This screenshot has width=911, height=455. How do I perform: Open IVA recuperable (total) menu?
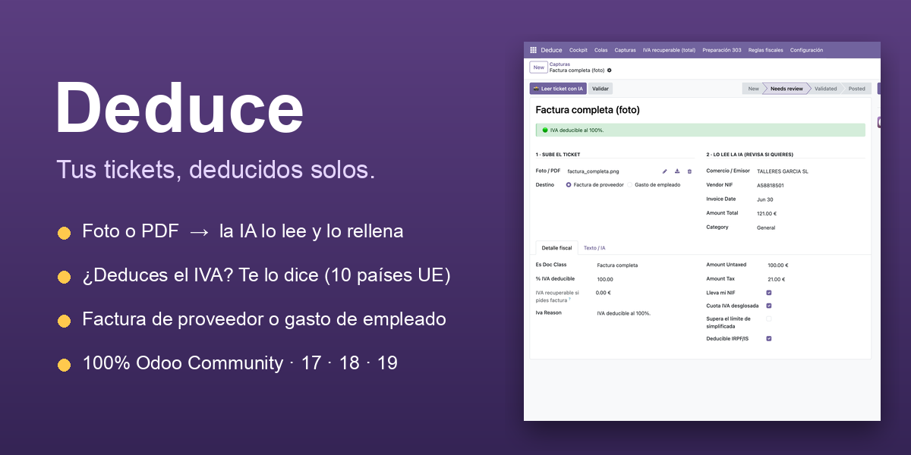[669, 50]
